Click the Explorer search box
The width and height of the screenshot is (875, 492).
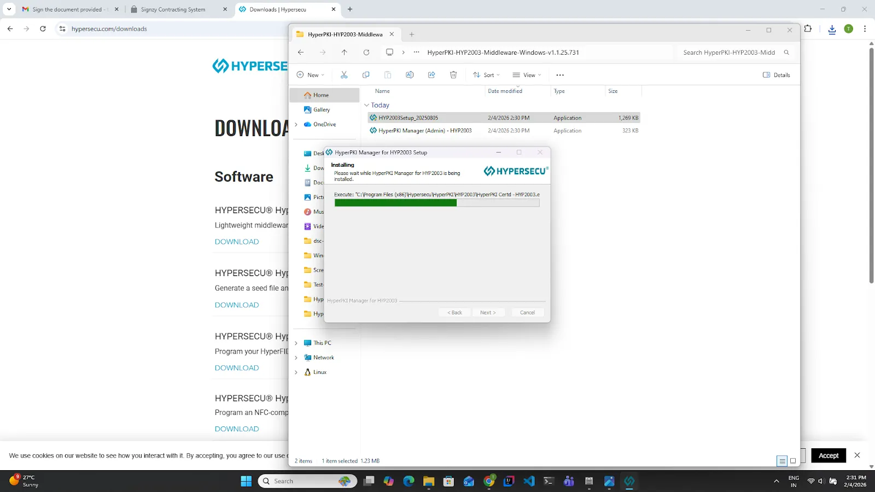[736, 52]
